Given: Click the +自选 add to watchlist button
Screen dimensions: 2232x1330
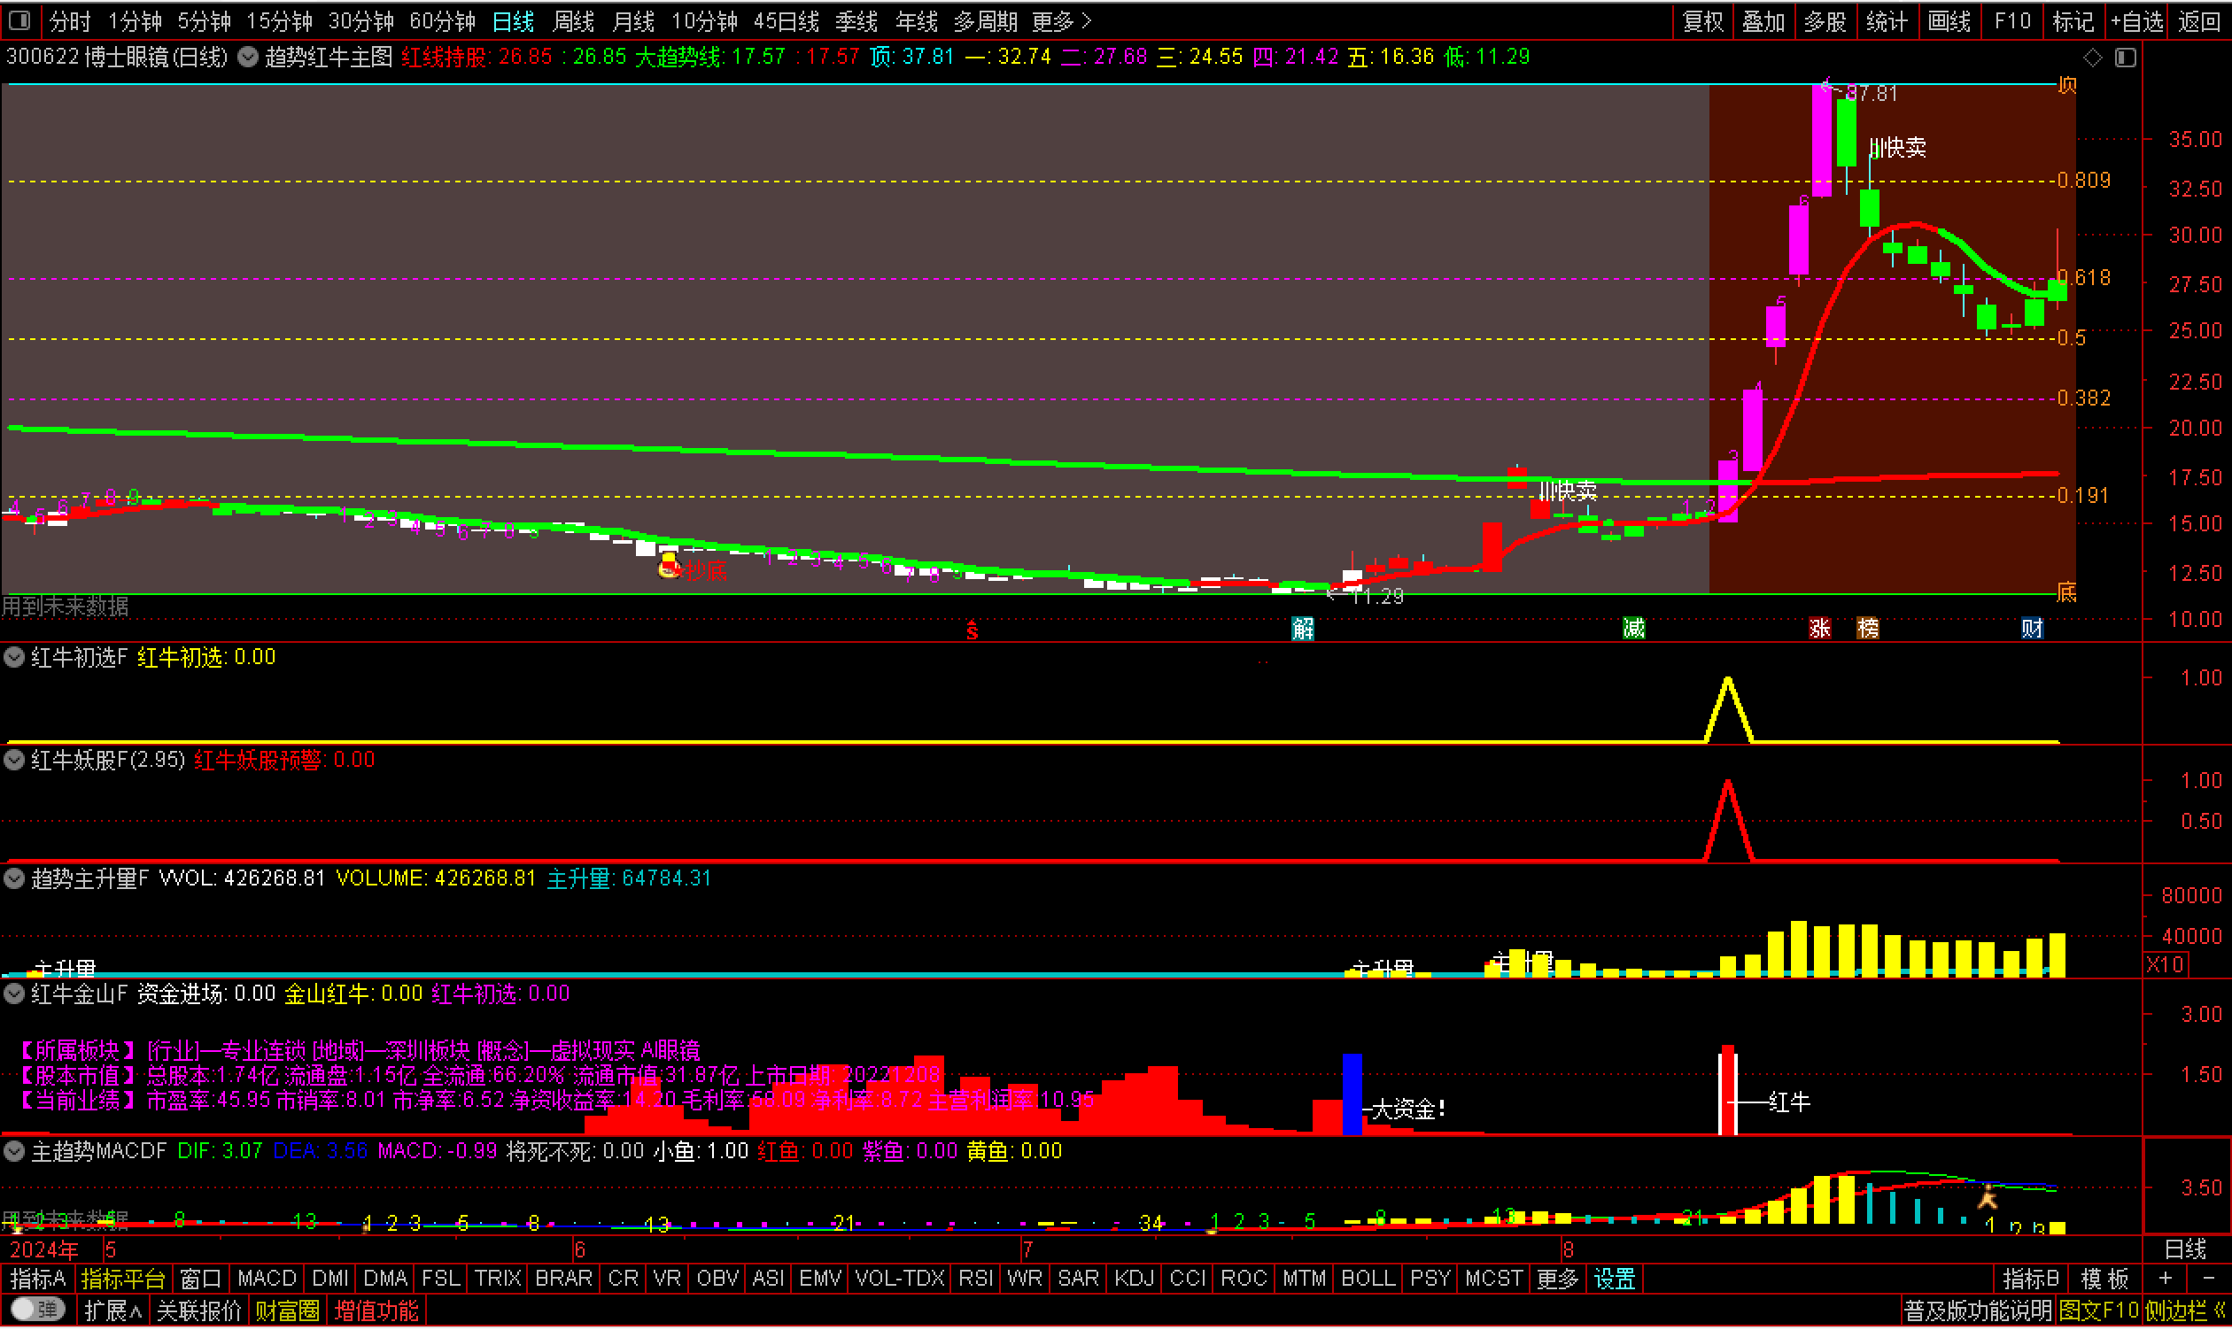Looking at the screenshot, I should [2137, 20].
